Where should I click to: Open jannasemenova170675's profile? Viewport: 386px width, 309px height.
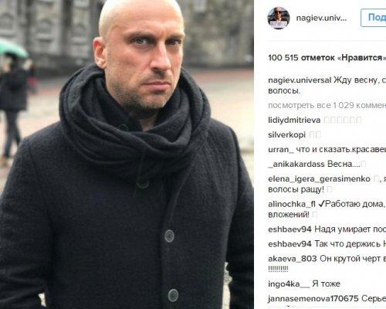(x=313, y=299)
